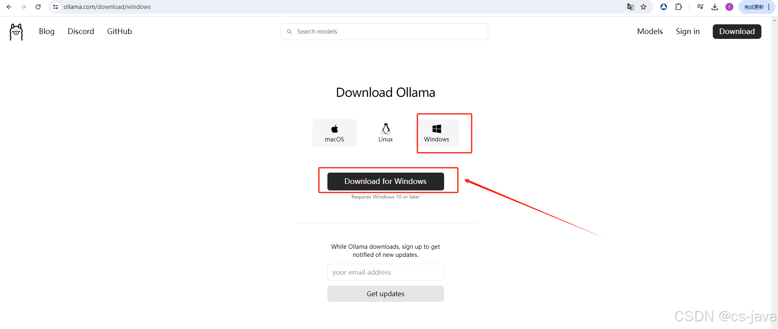The height and width of the screenshot is (329, 778).
Task: Click the Download button in header
Action: (x=737, y=32)
